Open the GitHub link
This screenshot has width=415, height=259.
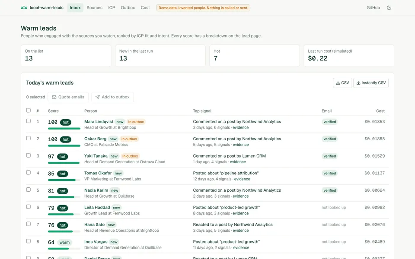373,8
